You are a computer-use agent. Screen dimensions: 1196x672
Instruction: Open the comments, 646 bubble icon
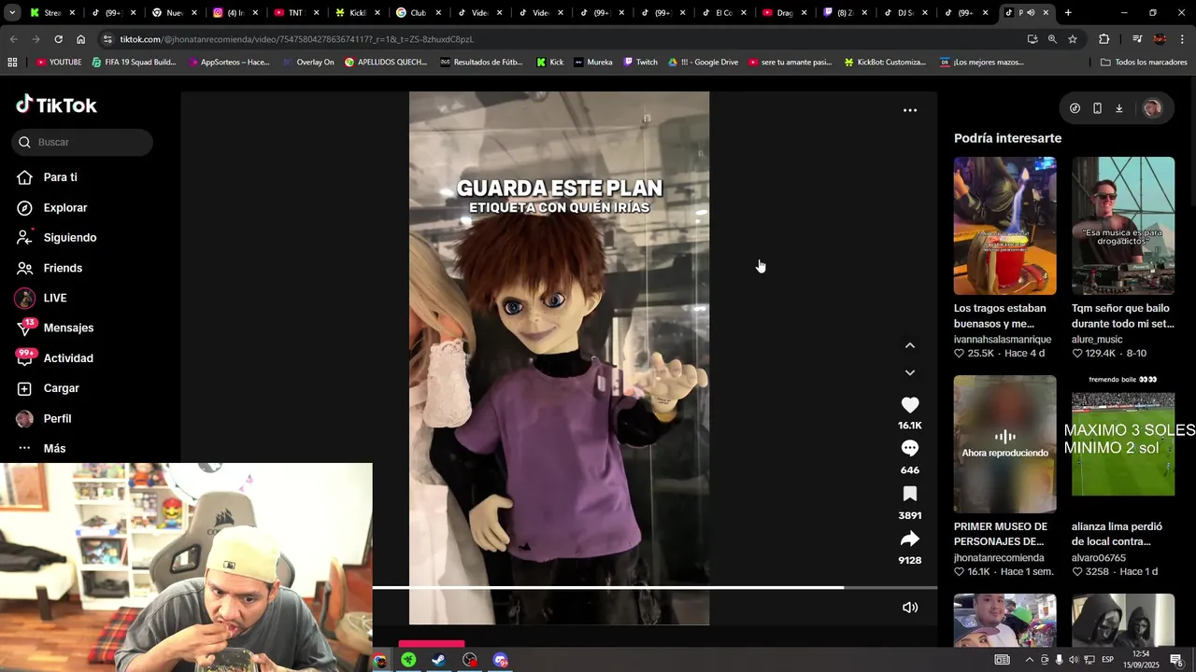[x=909, y=449]
